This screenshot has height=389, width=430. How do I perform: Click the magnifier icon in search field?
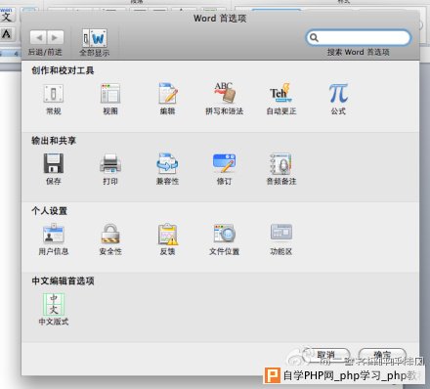coord(314,37)
